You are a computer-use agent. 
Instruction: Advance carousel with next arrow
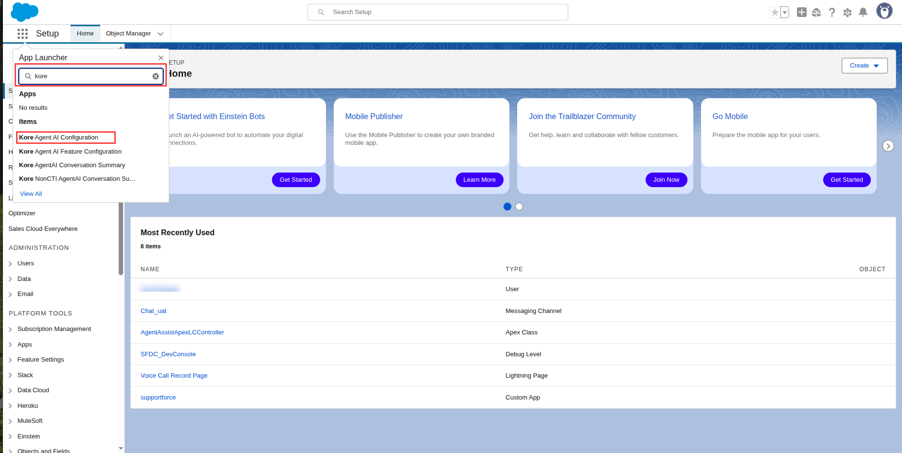pyautogui.click(x=888, y=146)
